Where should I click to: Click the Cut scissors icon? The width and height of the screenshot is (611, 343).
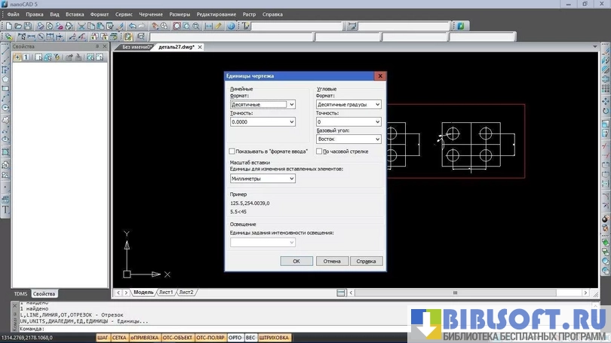81,26
